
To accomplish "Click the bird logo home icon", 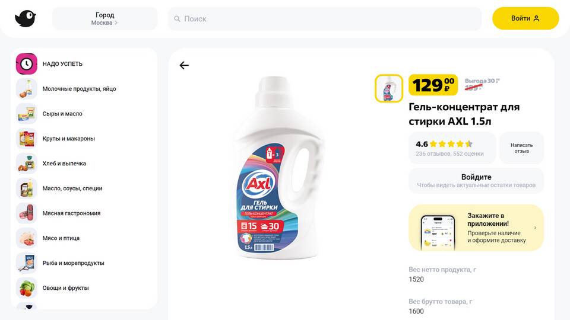I will point(26,18).
